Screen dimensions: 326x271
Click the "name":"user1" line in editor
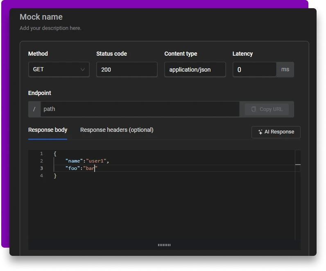(x=87, y=161)
